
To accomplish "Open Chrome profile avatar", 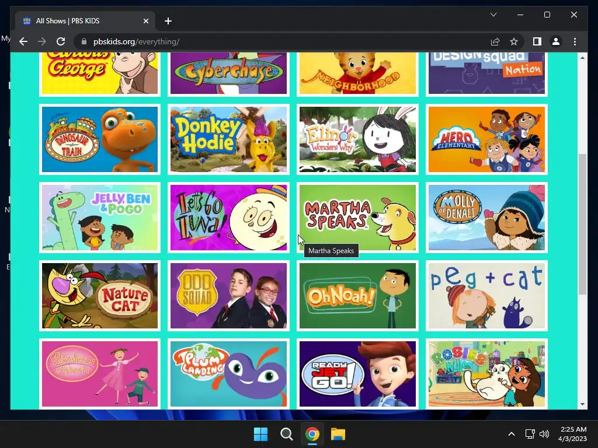I will point(556,41).
